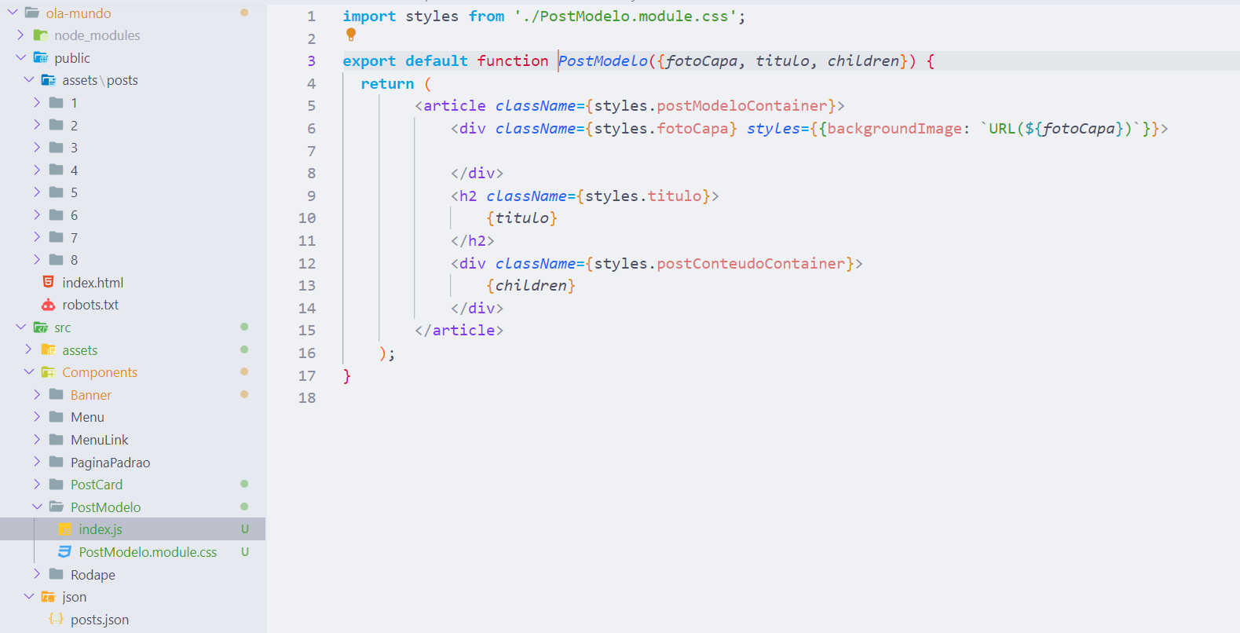Click the json folder icon
1240x633 pixels.
[48, 597]
